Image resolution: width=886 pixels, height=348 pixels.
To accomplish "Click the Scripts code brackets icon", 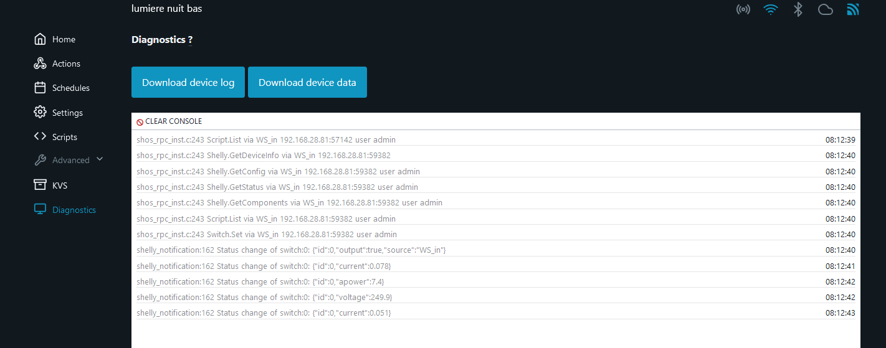I will pos(40,137).
